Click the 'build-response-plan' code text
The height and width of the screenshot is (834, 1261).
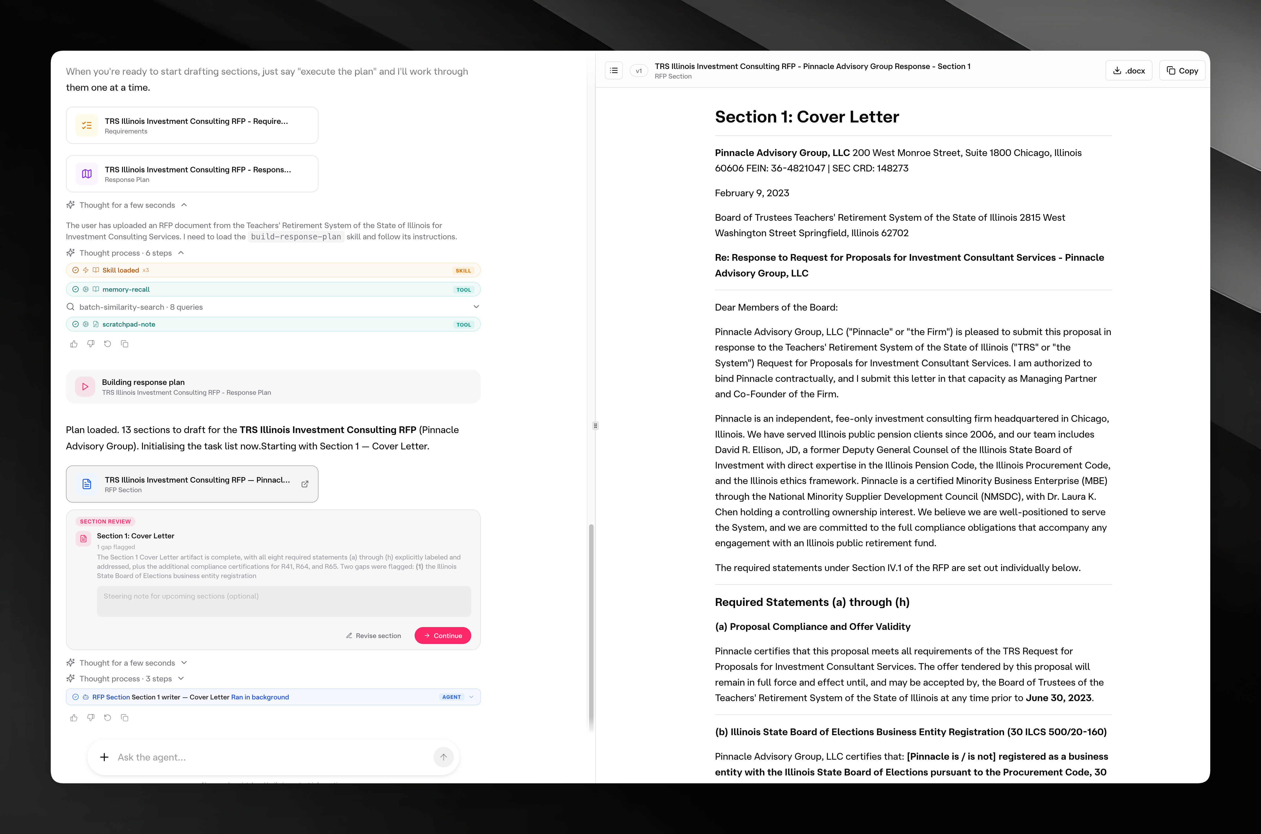(296, 237)
